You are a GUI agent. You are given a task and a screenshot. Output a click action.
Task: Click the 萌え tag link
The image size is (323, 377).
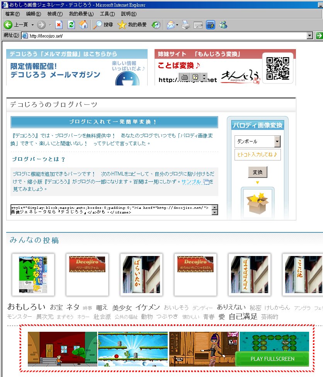[x=102, y=308]
